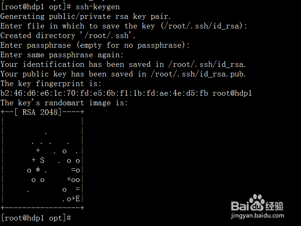This screenshot has width=301, height=226.
Task: Click the "Generating public/private rsa key pair" line
Action: pyautogui.click(x=86, y=17)
